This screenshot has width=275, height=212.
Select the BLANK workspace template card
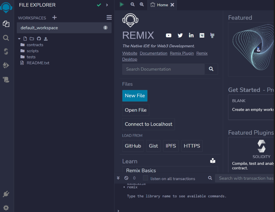[x=252, y=107]
